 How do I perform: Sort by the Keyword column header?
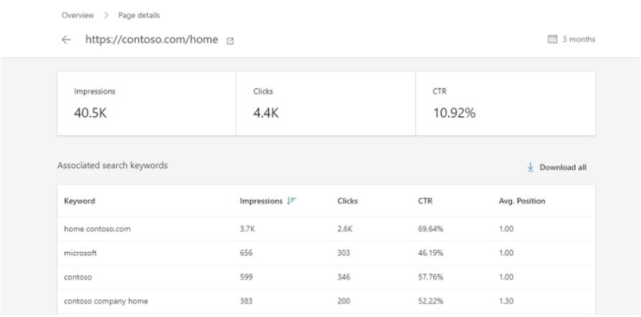tap(80, 201)
